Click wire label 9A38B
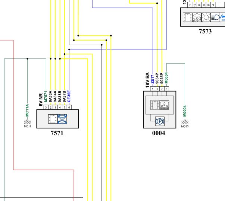This screenshot has width=225, height=201. tap(60, 96)
